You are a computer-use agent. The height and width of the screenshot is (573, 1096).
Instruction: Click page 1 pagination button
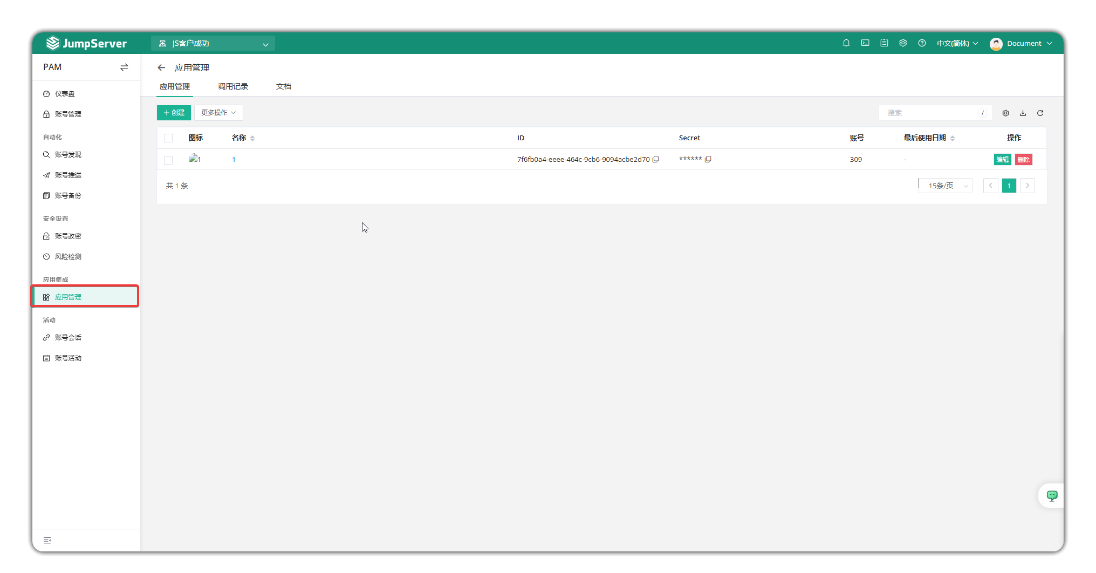(1009, 186)
